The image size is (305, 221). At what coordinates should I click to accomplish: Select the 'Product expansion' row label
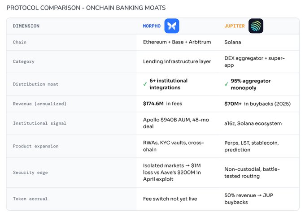[x=35, y=146]
